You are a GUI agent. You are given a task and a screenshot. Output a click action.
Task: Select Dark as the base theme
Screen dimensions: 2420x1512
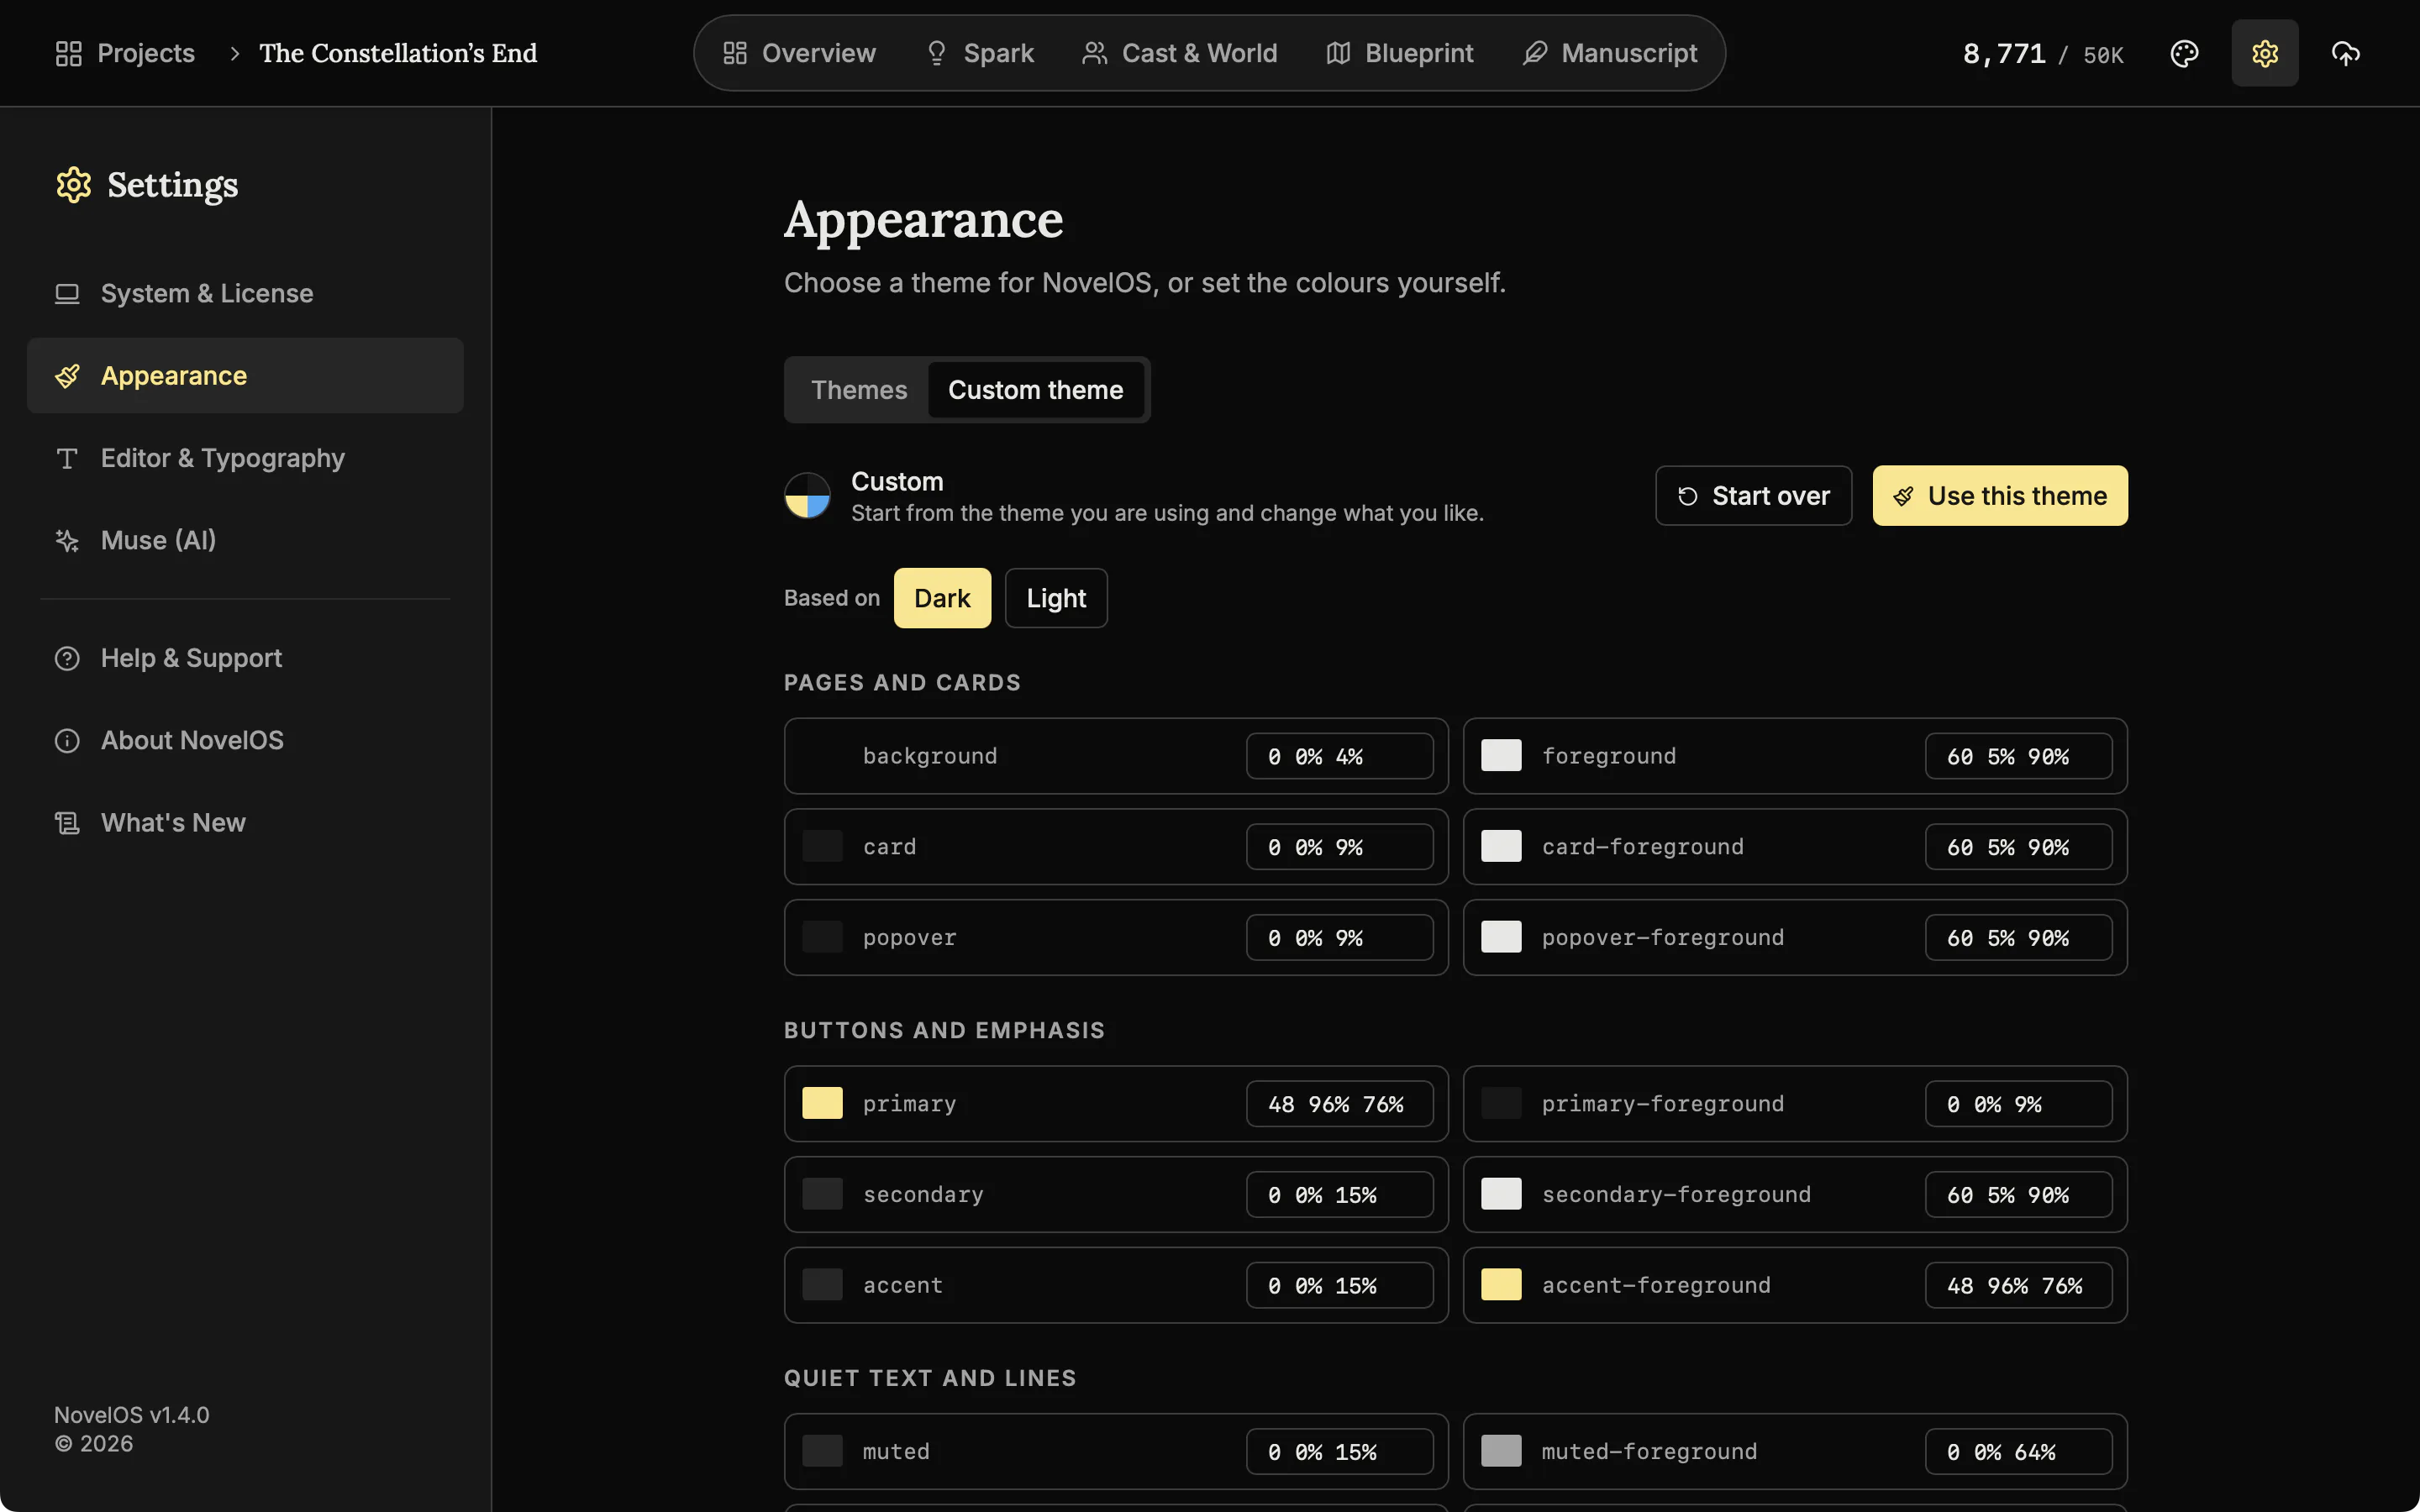942,598
